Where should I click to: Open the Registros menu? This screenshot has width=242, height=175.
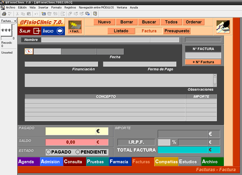(70, 7)
